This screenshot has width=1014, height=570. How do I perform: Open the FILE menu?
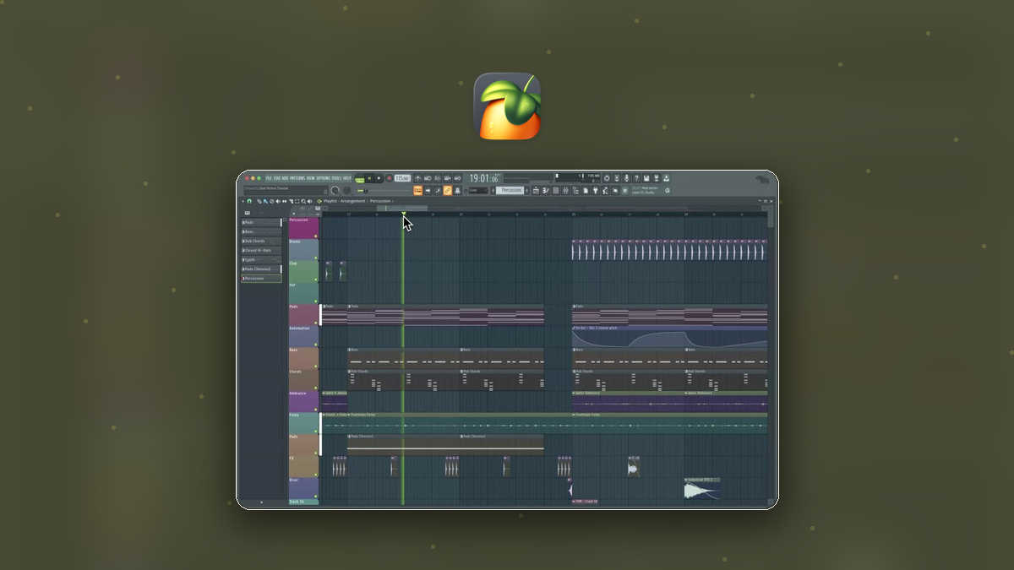269,178
